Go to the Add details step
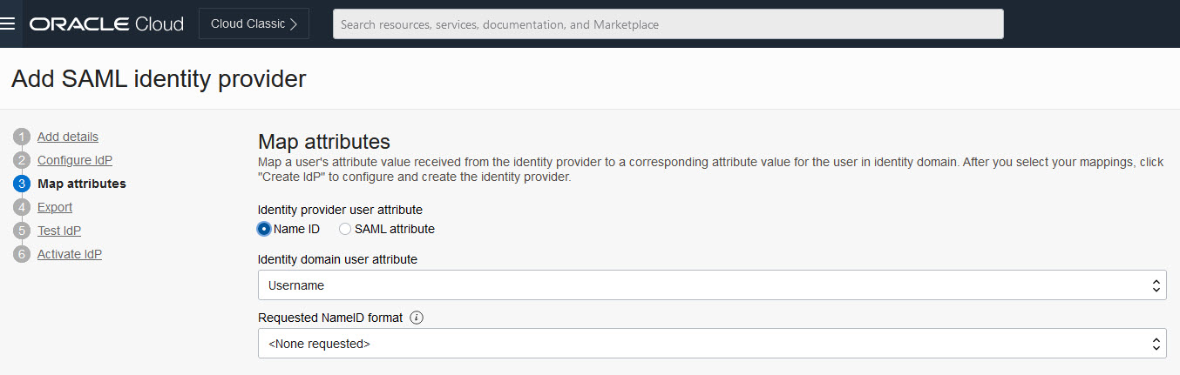1180x375 pixels. 68,137
